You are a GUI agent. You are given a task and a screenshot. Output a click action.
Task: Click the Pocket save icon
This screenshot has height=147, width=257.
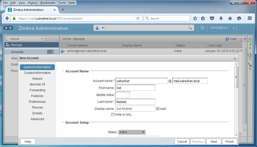point(212,18)
